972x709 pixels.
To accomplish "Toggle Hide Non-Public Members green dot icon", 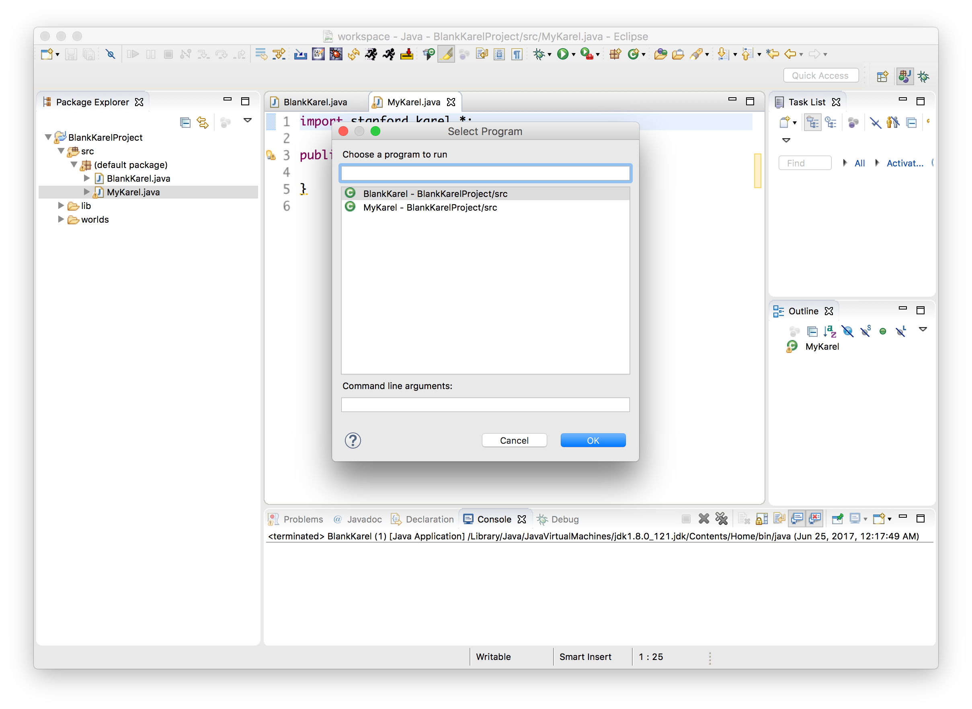I will click(x=882, y=331).
